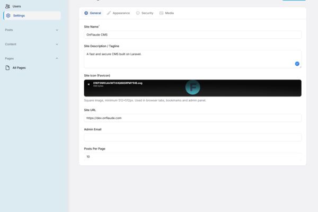The image size is (318, 212).
Task: Expand the Content sidebar section chevron
Action: tap(57, 44)
